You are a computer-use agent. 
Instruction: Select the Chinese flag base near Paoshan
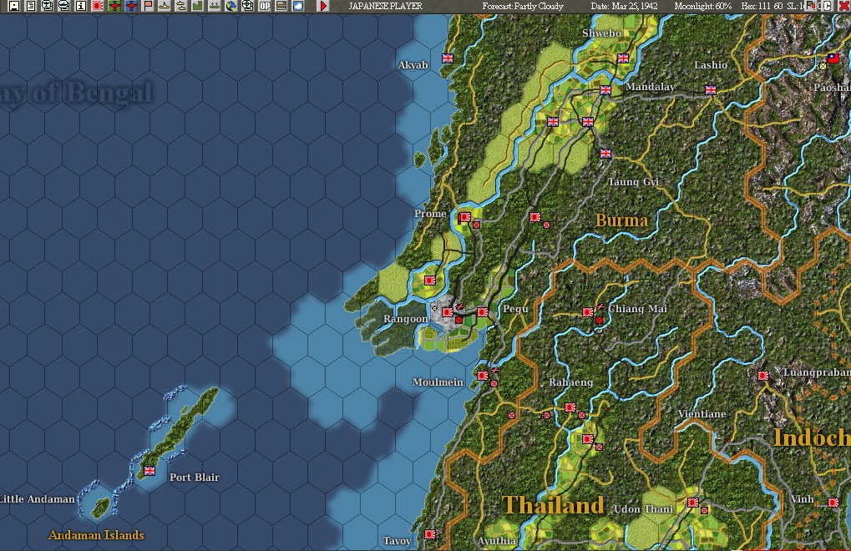[833, 58]
